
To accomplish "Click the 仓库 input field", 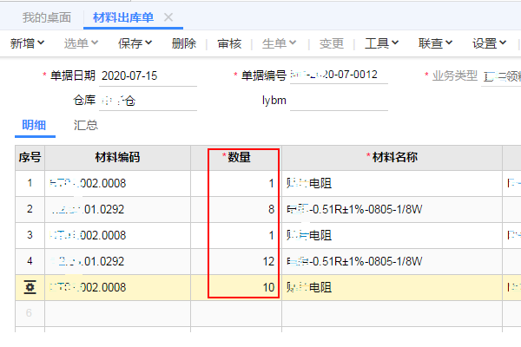I will point(148,101).
